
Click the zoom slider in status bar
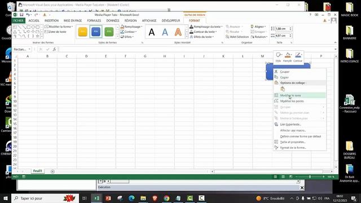tap(310, 176)
